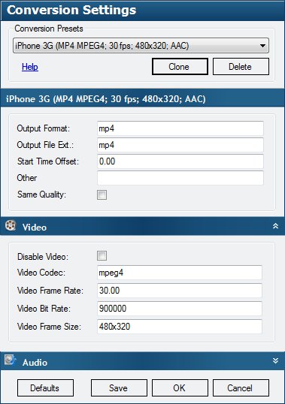Delete the selected preset
Screen dimensions: 285x404
pos(241,67)
